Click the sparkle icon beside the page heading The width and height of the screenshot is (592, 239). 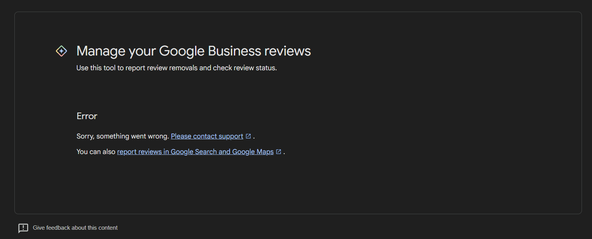point(61,51)
